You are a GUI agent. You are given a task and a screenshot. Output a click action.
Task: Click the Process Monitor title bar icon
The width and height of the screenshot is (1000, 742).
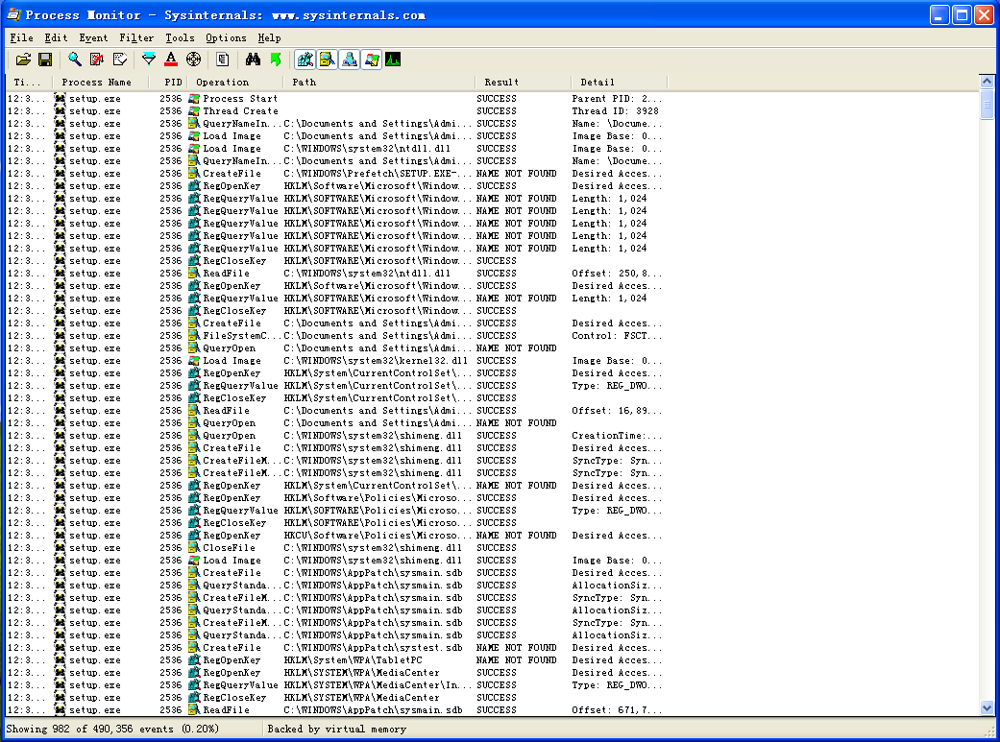click(x=12, y=14)
